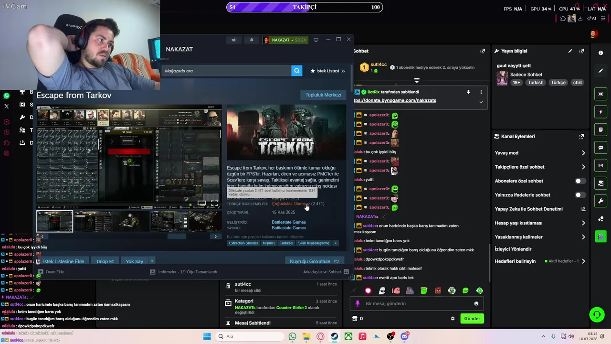
Task: Open WhatsApp in left sidebar
Action: 6,96
